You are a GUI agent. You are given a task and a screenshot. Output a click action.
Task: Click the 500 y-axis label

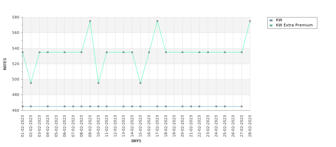point(16,79)
